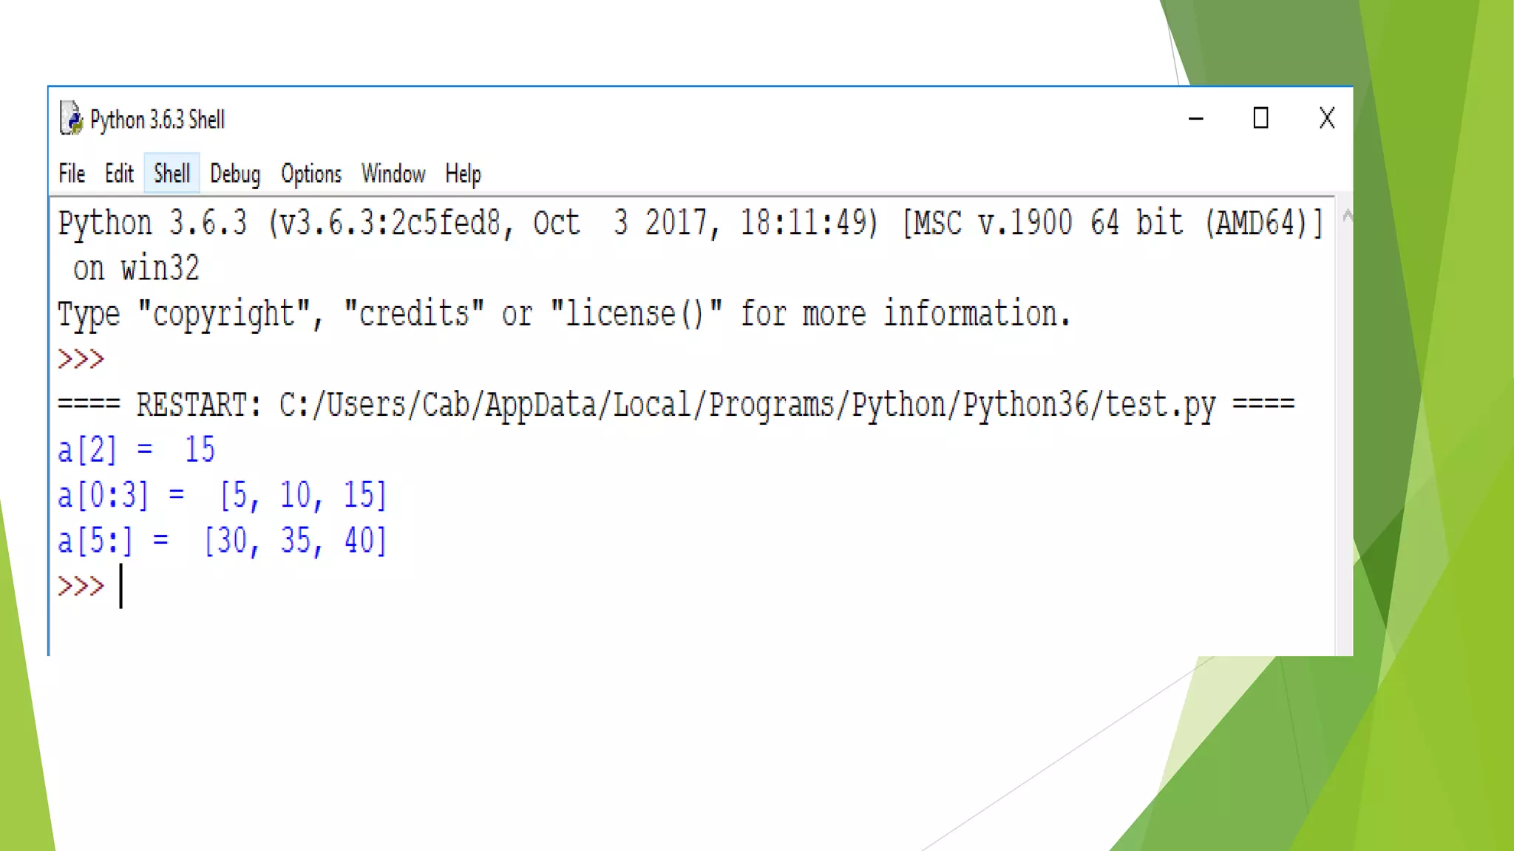Screen dimensions: 1514x851
Task: Expand the Options menu
Action: [x=310, y=174]
